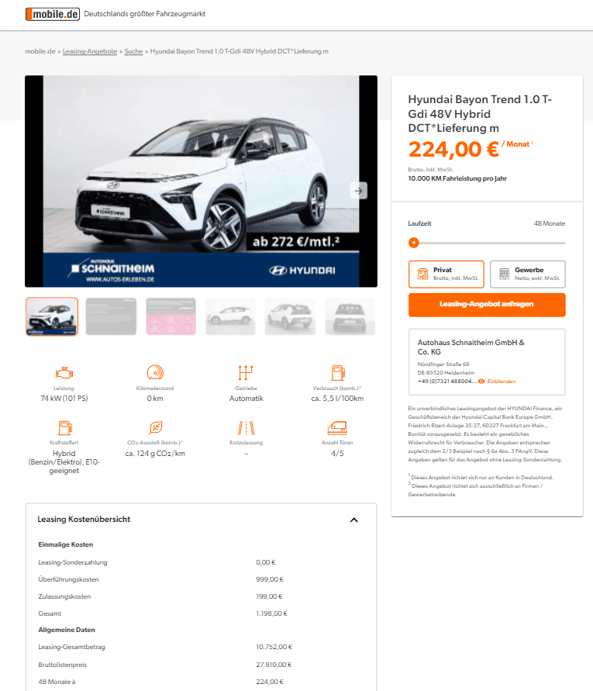Click the mobile.de logo

53,14
